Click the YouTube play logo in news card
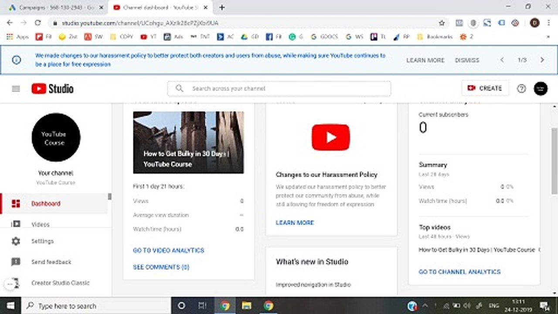 330,137
